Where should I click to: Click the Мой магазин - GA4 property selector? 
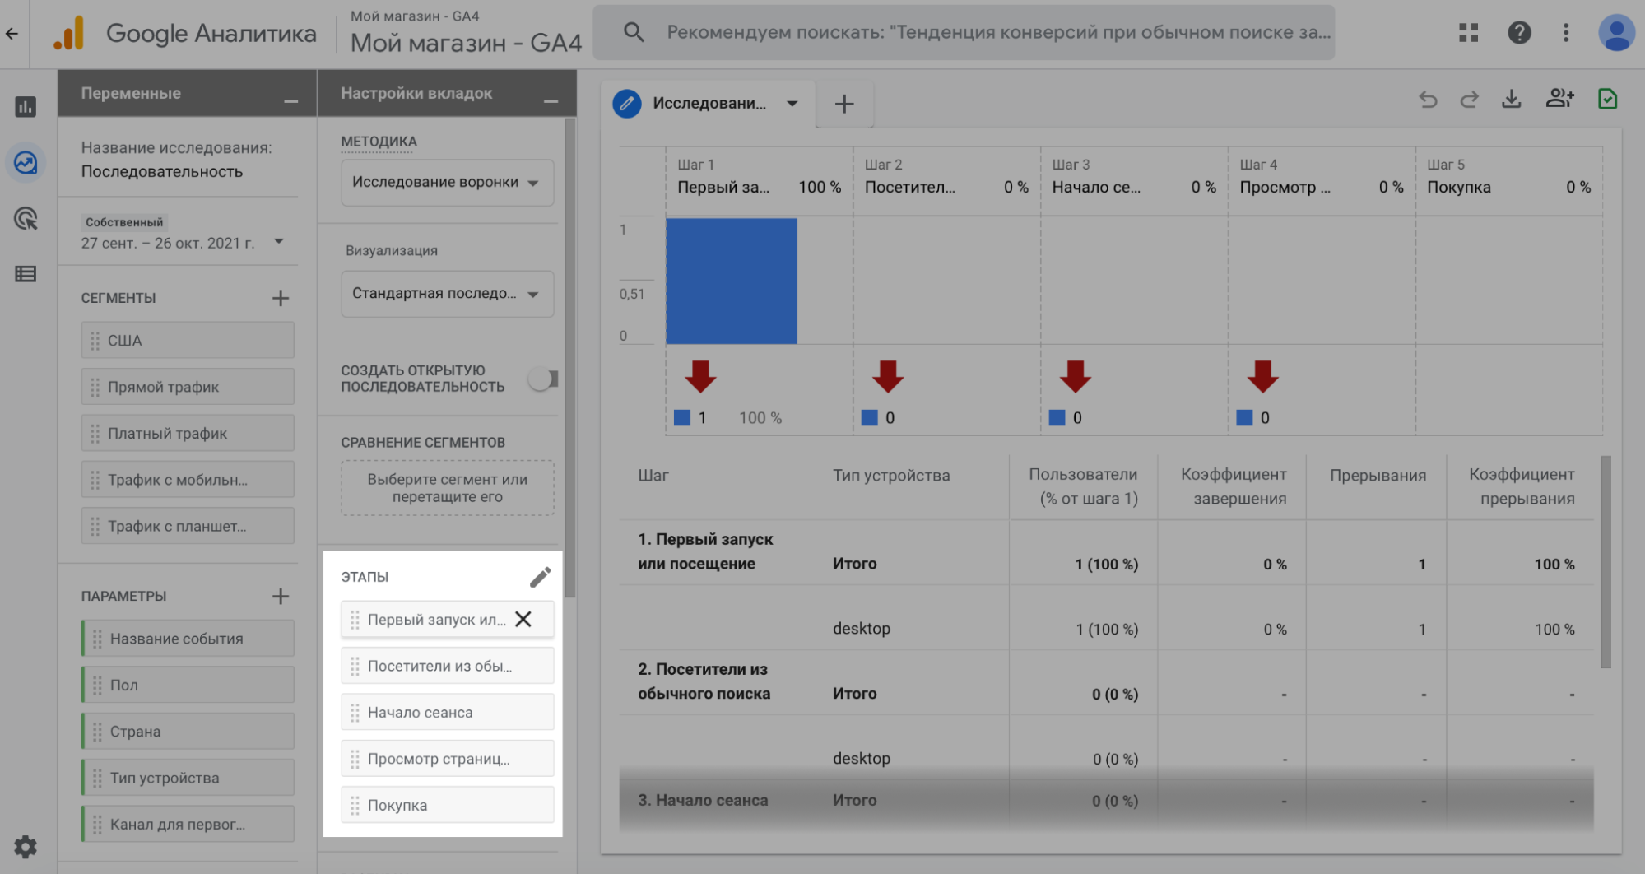[x=466, y=33]
